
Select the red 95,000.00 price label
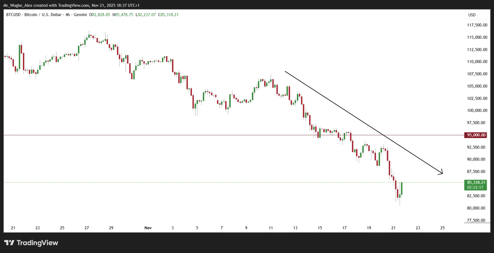tap(476, 135)
